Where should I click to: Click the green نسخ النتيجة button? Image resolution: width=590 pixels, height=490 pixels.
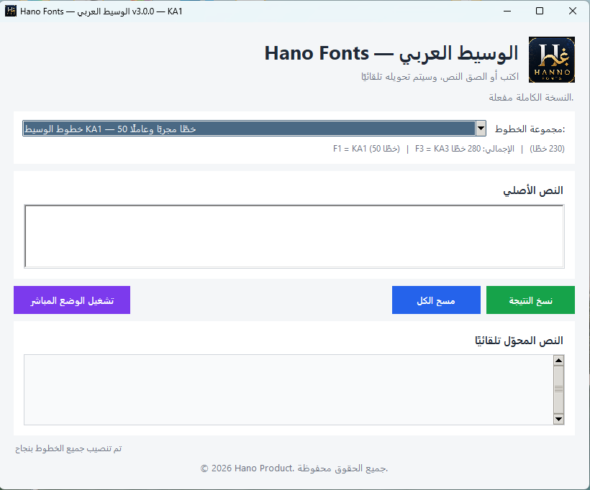click(530, 300)
